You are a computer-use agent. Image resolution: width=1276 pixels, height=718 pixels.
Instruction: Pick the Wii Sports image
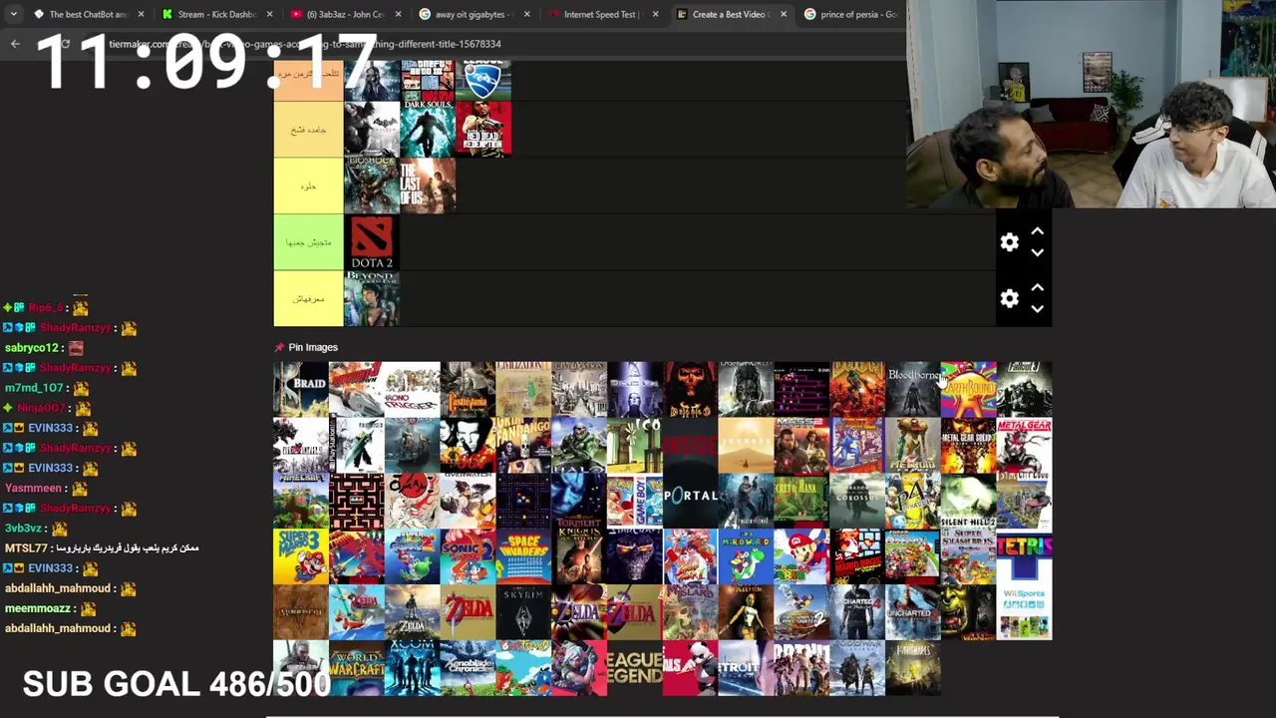1024,612
